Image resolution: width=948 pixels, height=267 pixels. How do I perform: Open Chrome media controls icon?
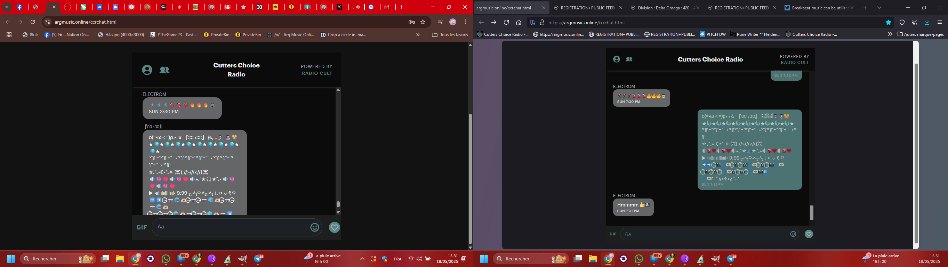pos(440,22)
